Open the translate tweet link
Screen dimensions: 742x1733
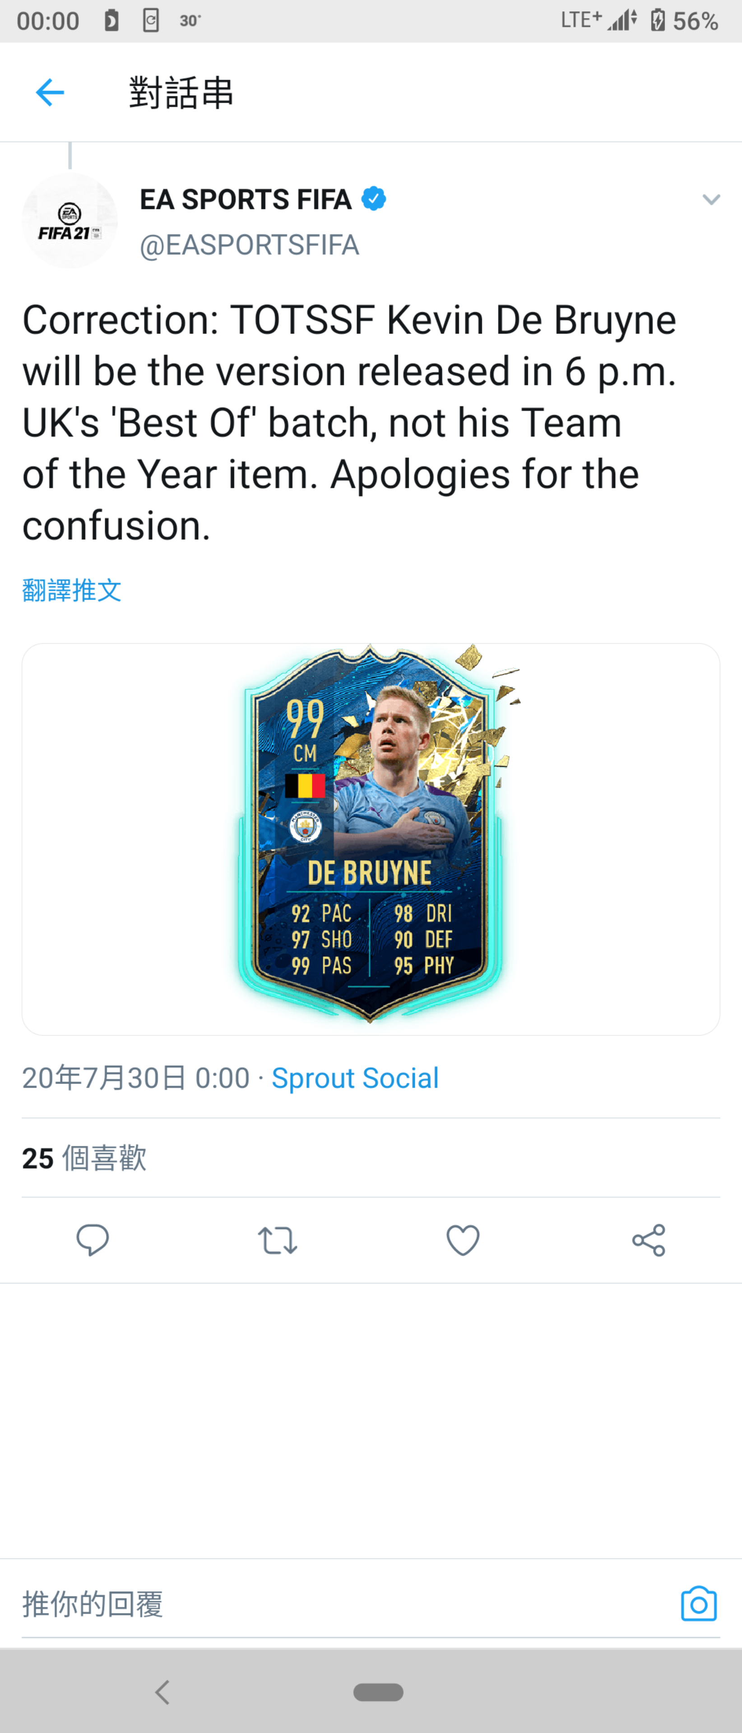pyautogui.click(x=72, y=590)
